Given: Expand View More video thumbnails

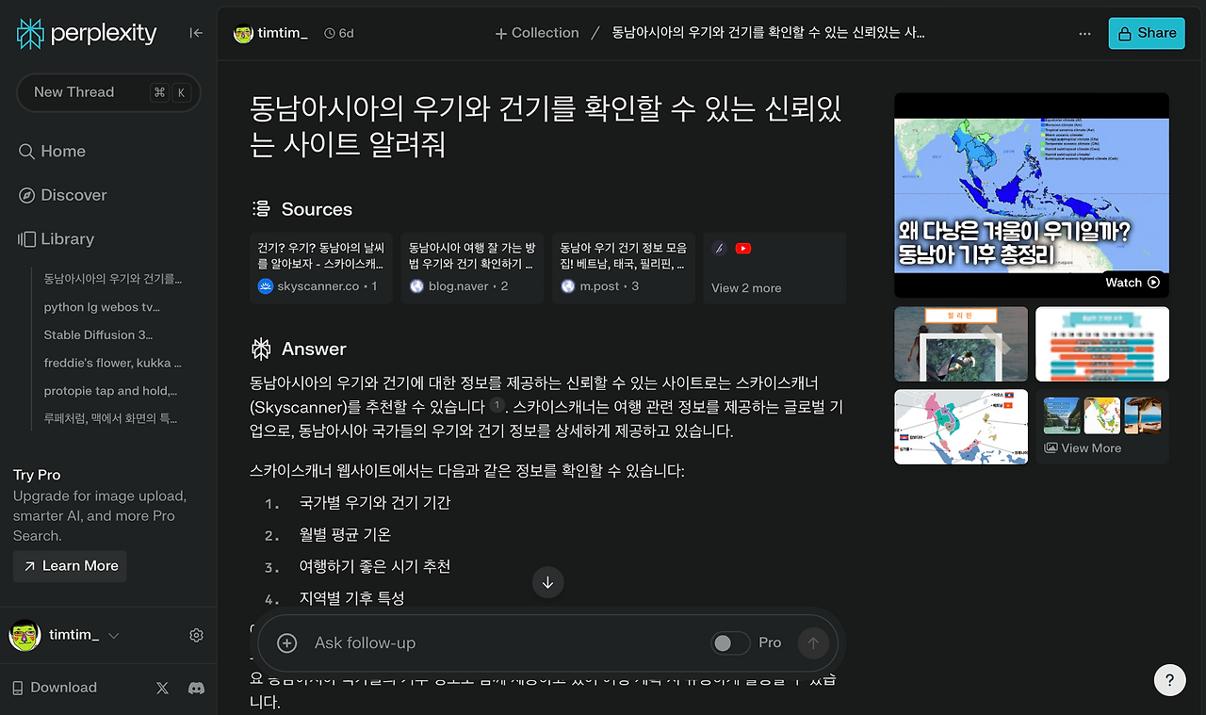Looking at the screenshot, I should pyautogui.click(x=1084, y=447).
